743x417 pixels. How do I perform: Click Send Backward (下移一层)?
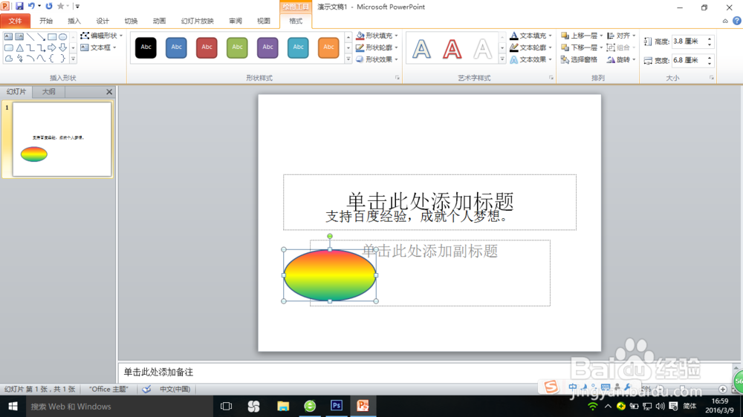point(582,47)
